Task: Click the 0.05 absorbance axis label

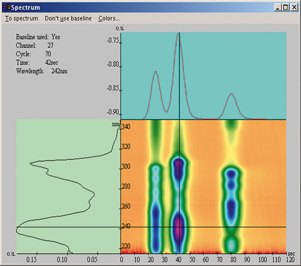Action: click(x=92, y=260)
